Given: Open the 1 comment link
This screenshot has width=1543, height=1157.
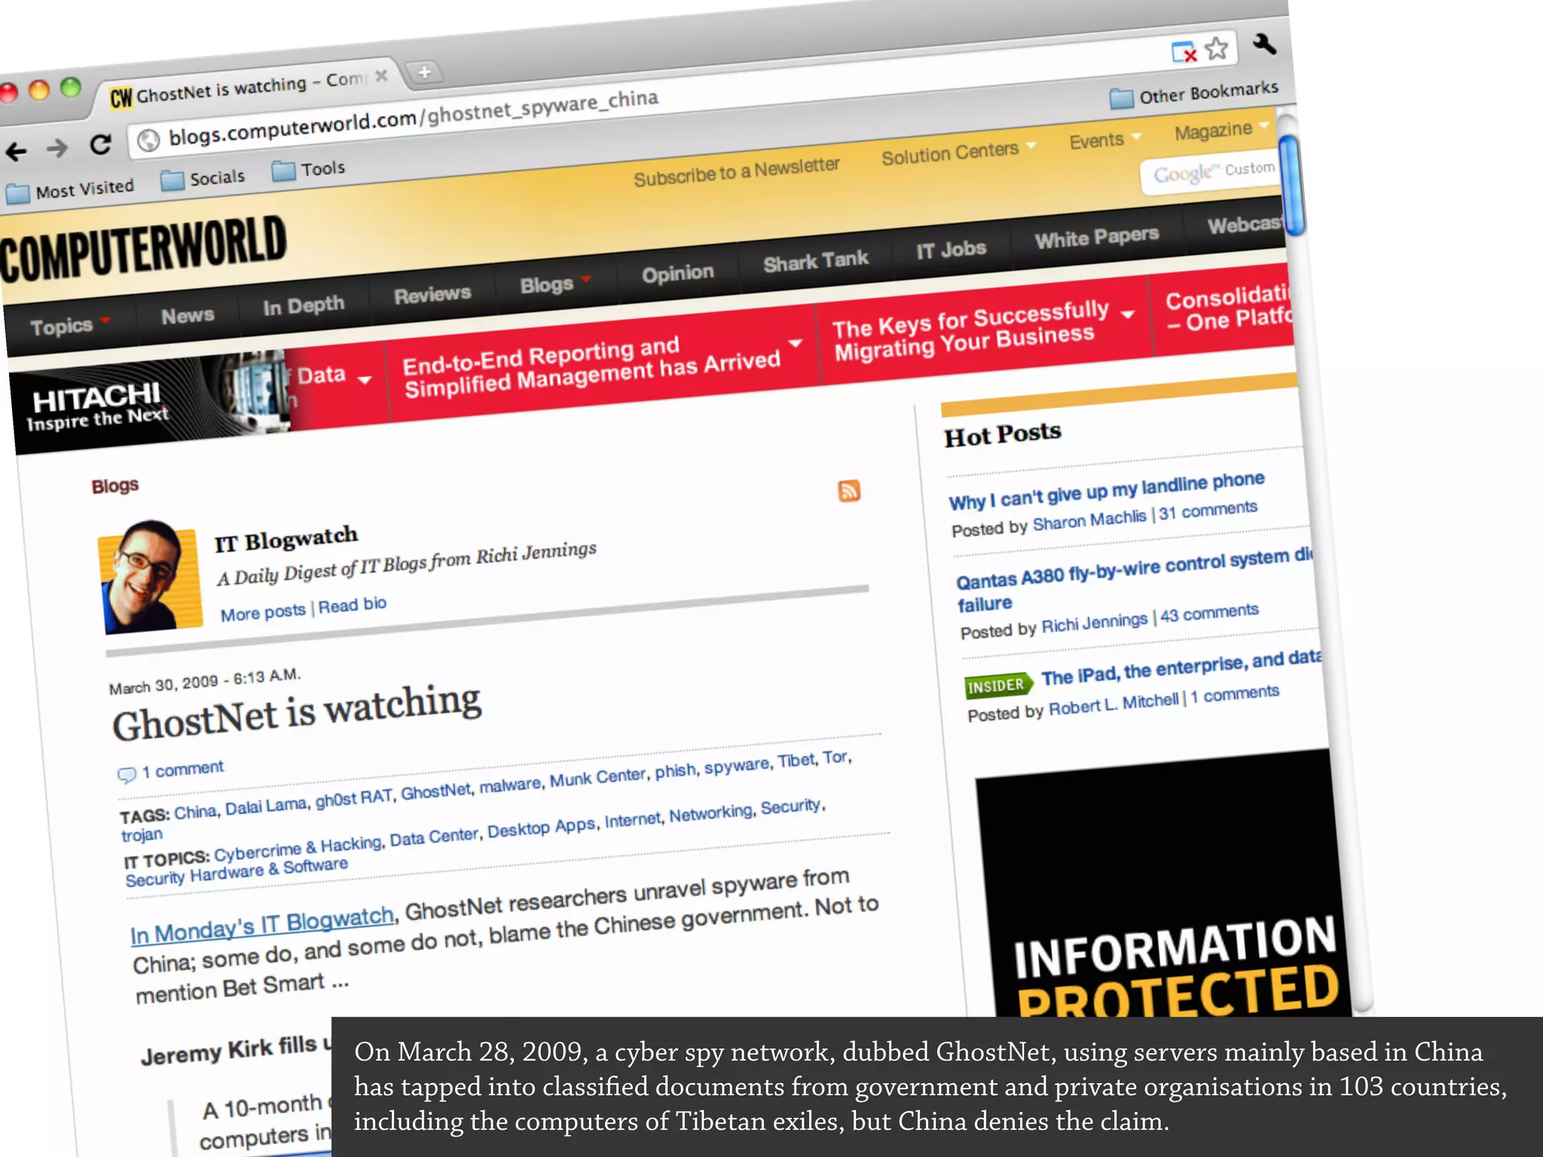Looking at the screenshot, I should tap(182, 770).
